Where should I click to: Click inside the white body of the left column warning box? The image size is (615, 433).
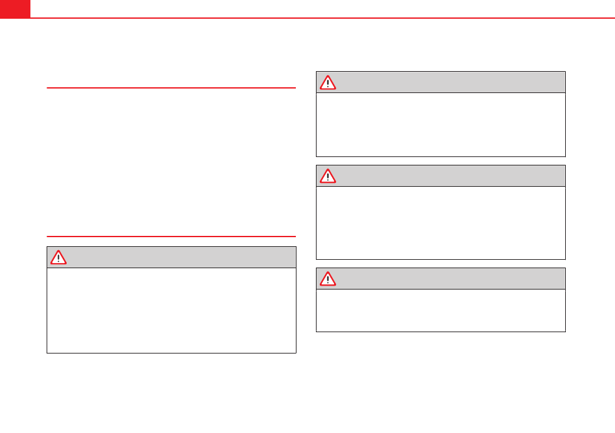pos(172,310)
